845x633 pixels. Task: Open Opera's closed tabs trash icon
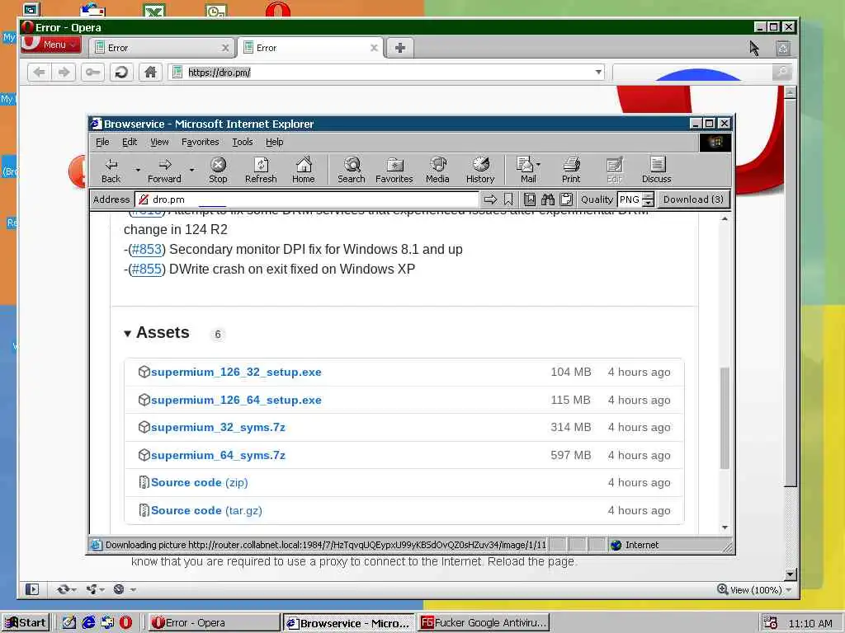click(x=783, y=49)
